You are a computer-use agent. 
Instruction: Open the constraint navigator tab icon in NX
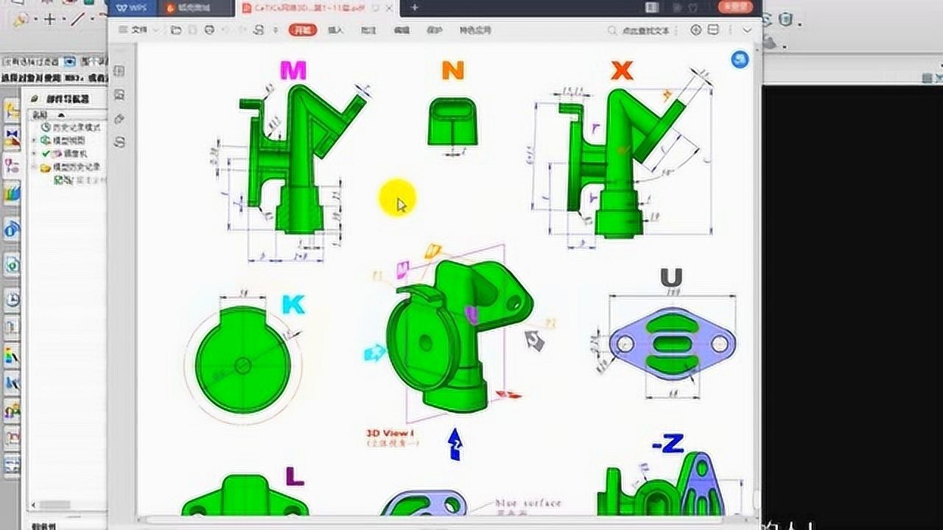click(12, 138)
